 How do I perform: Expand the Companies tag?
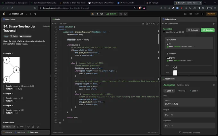click(x=25, y=36)
